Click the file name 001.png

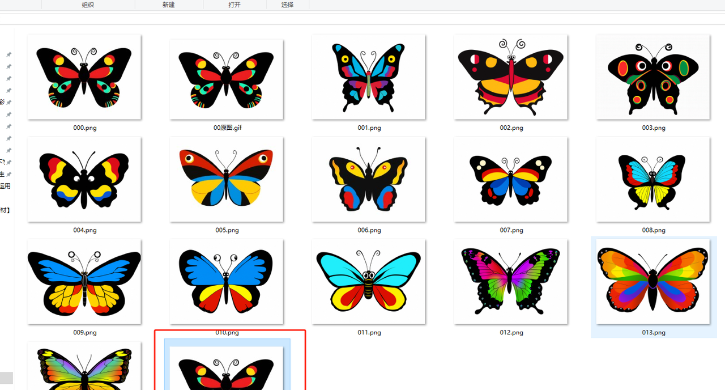[x=369, y=128]
